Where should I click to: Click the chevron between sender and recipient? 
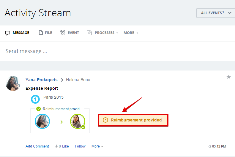pos(62,80)
